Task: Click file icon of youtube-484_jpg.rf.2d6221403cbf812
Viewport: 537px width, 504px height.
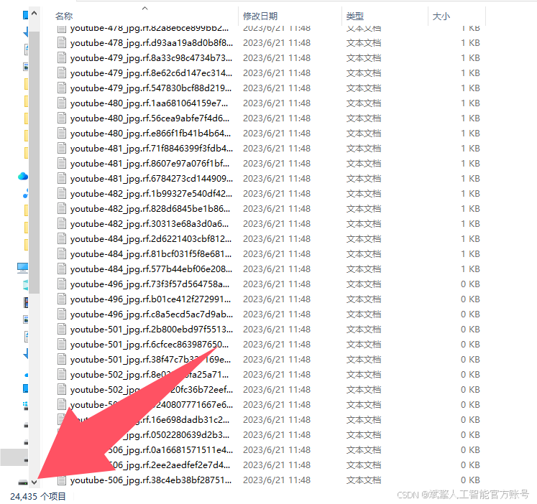Action: (x=62, y=238)
